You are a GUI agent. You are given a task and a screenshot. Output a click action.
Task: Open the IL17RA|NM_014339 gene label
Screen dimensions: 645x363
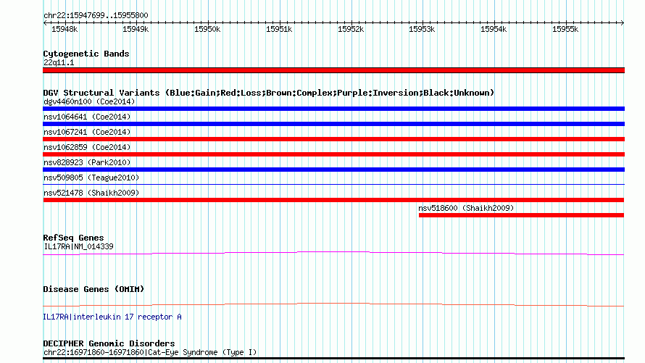coord(78,246)
